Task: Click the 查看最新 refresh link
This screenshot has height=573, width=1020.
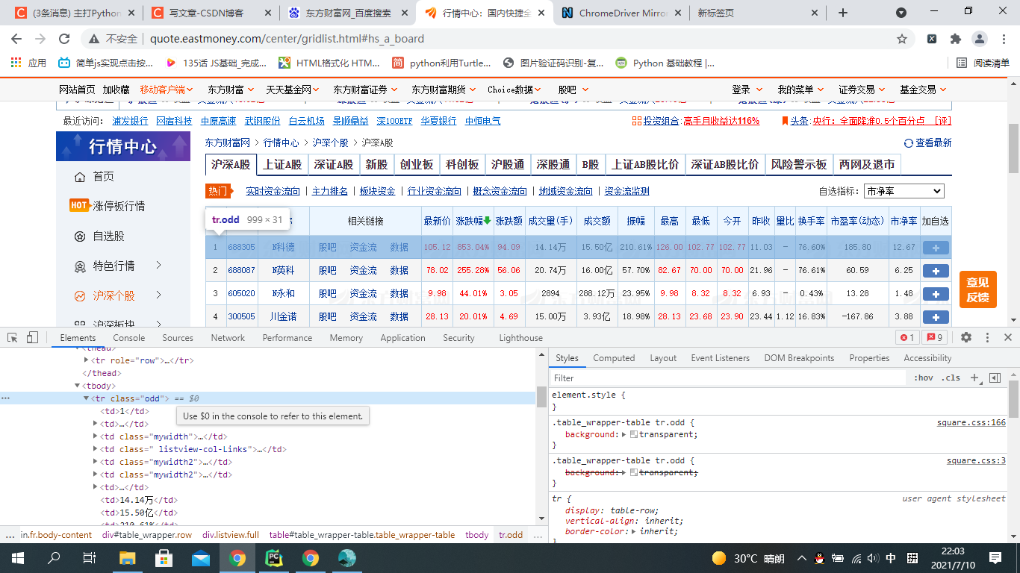Action: 928,143
